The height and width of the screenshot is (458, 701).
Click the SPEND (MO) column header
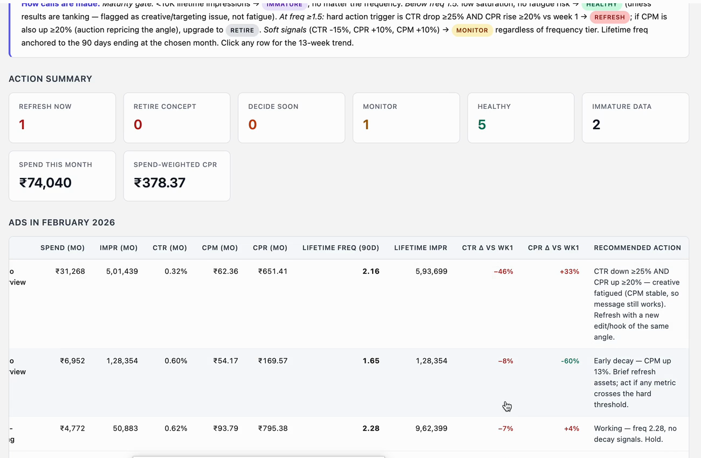[x=63, y=248]
